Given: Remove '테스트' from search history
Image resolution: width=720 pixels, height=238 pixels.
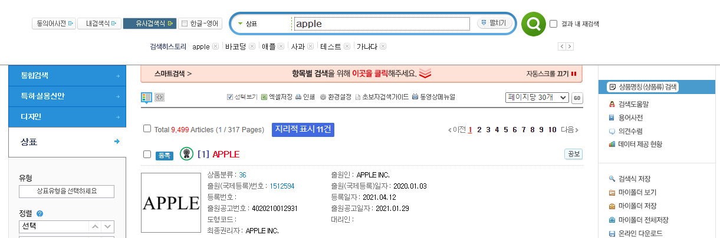Looking at the screenshot, I should pyautogui.click(x=347, y=46).
